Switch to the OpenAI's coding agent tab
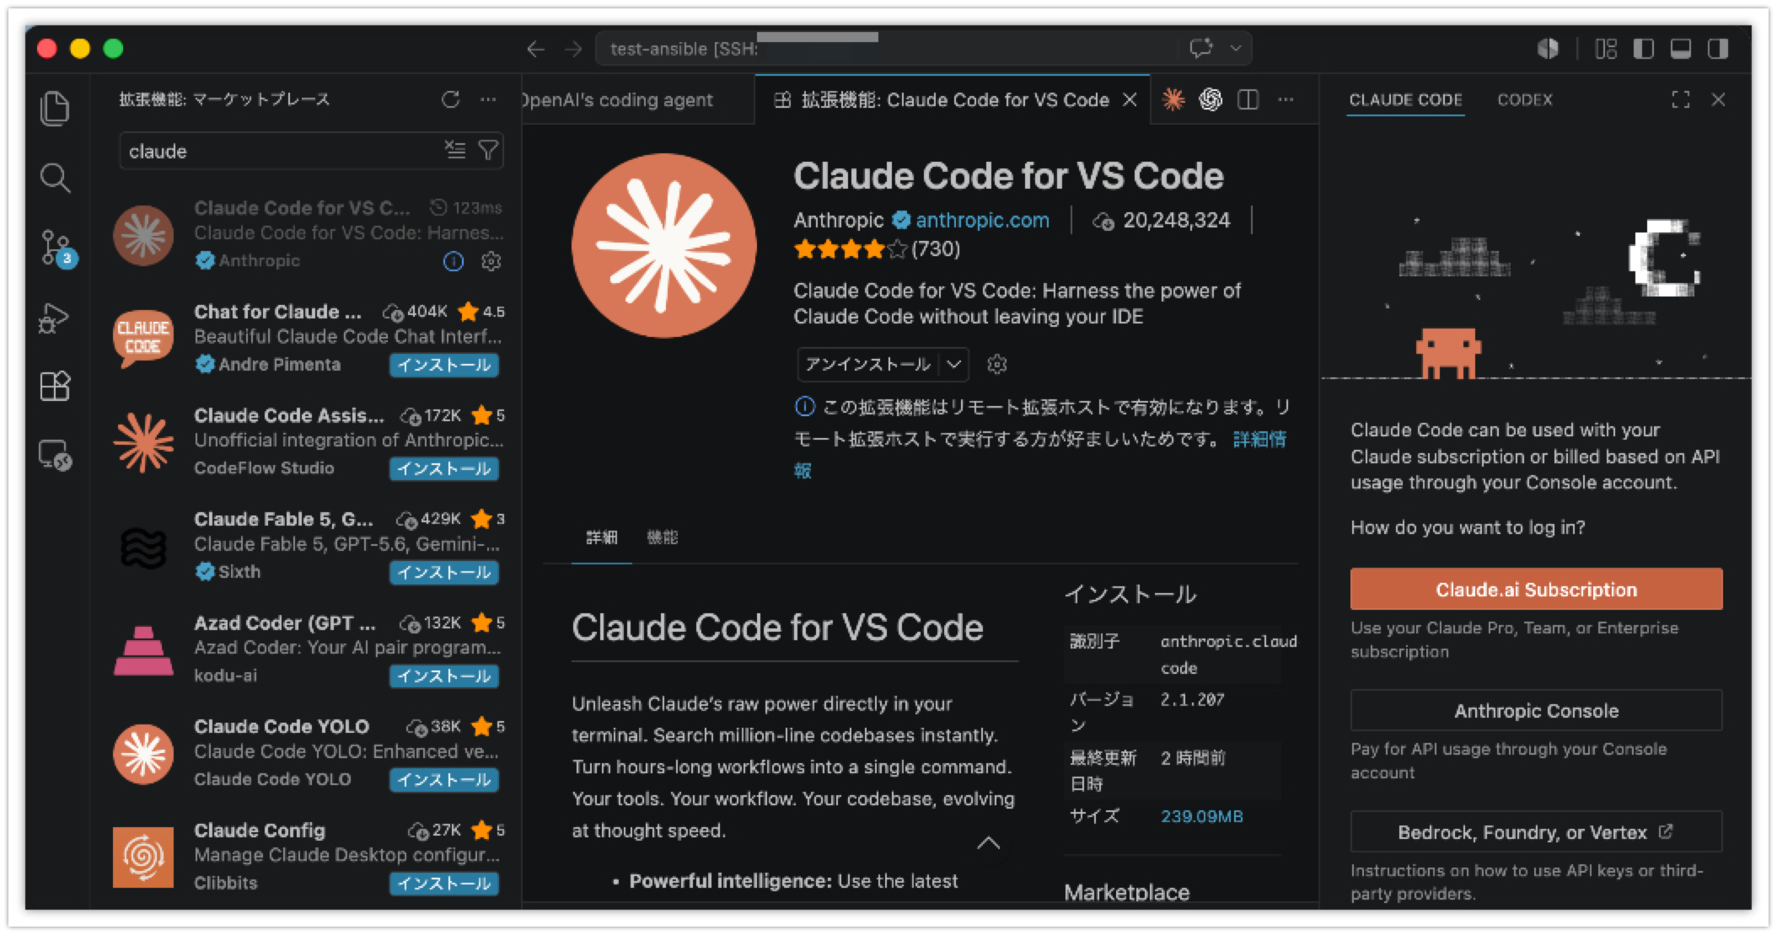 click(x=637, y=100)
